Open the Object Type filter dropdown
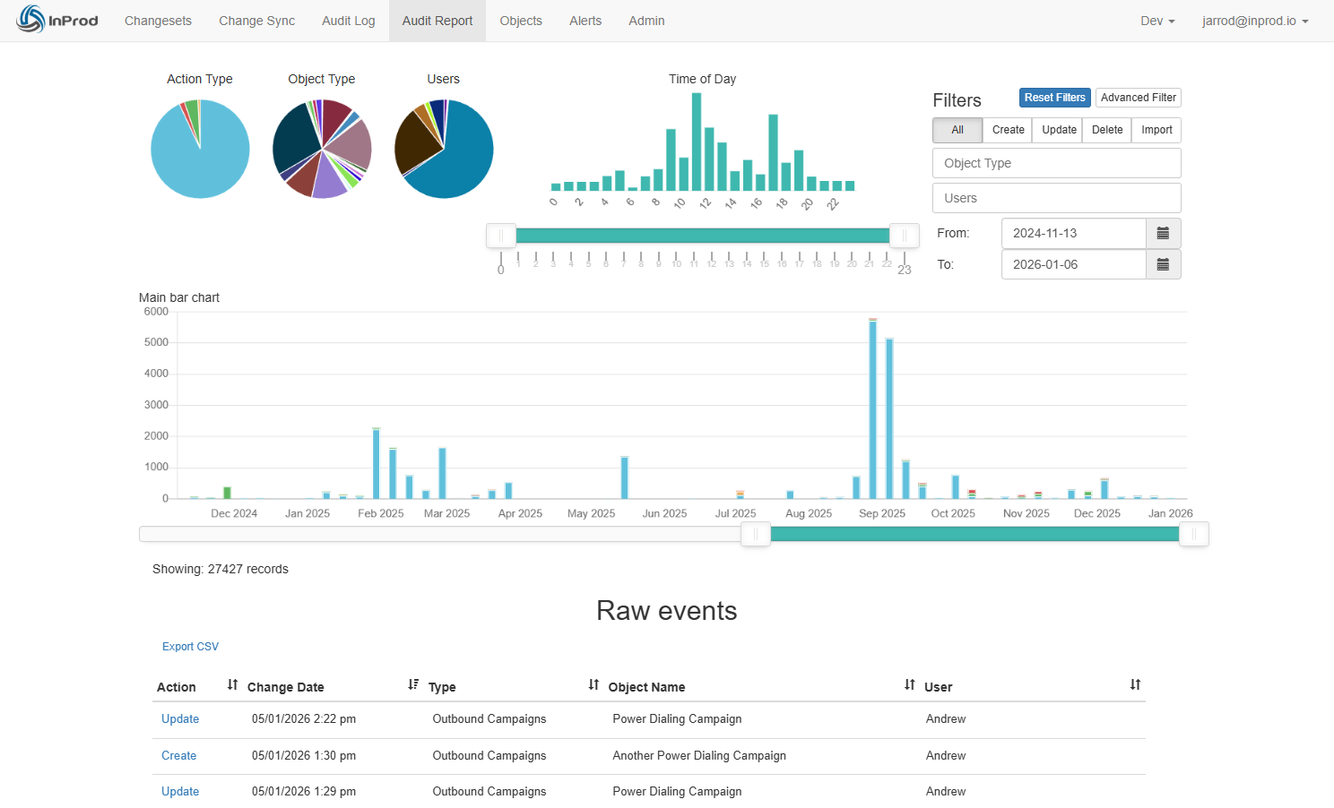The image size is (1334, 808). 1056,163
